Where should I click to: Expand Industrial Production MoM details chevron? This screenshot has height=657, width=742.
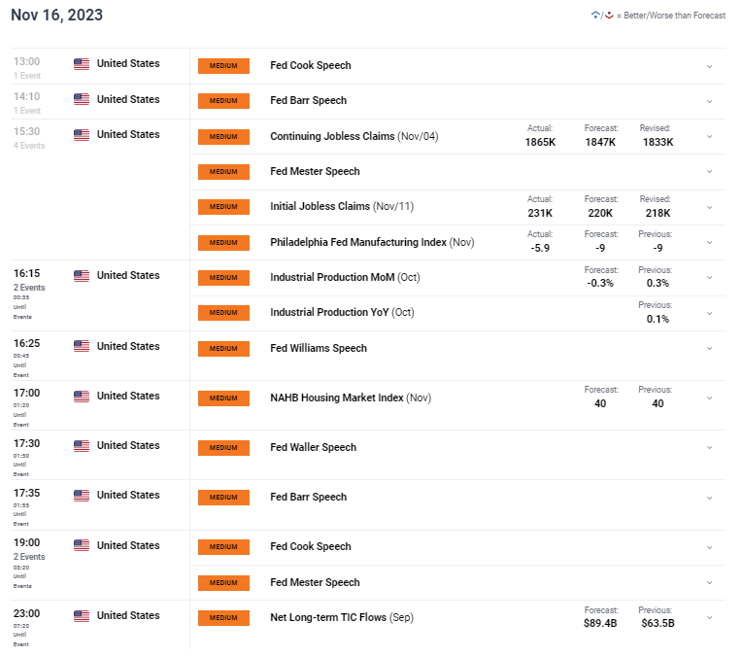(709, 278)
